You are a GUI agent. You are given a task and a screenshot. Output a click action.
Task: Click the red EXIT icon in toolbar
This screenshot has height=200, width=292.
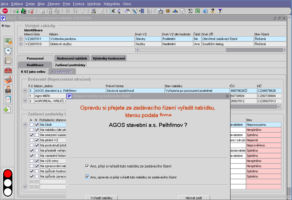(x=5, y=11)
